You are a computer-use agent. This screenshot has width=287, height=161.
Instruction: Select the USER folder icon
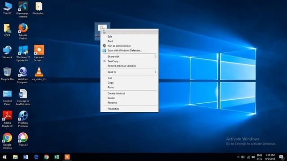7,30
